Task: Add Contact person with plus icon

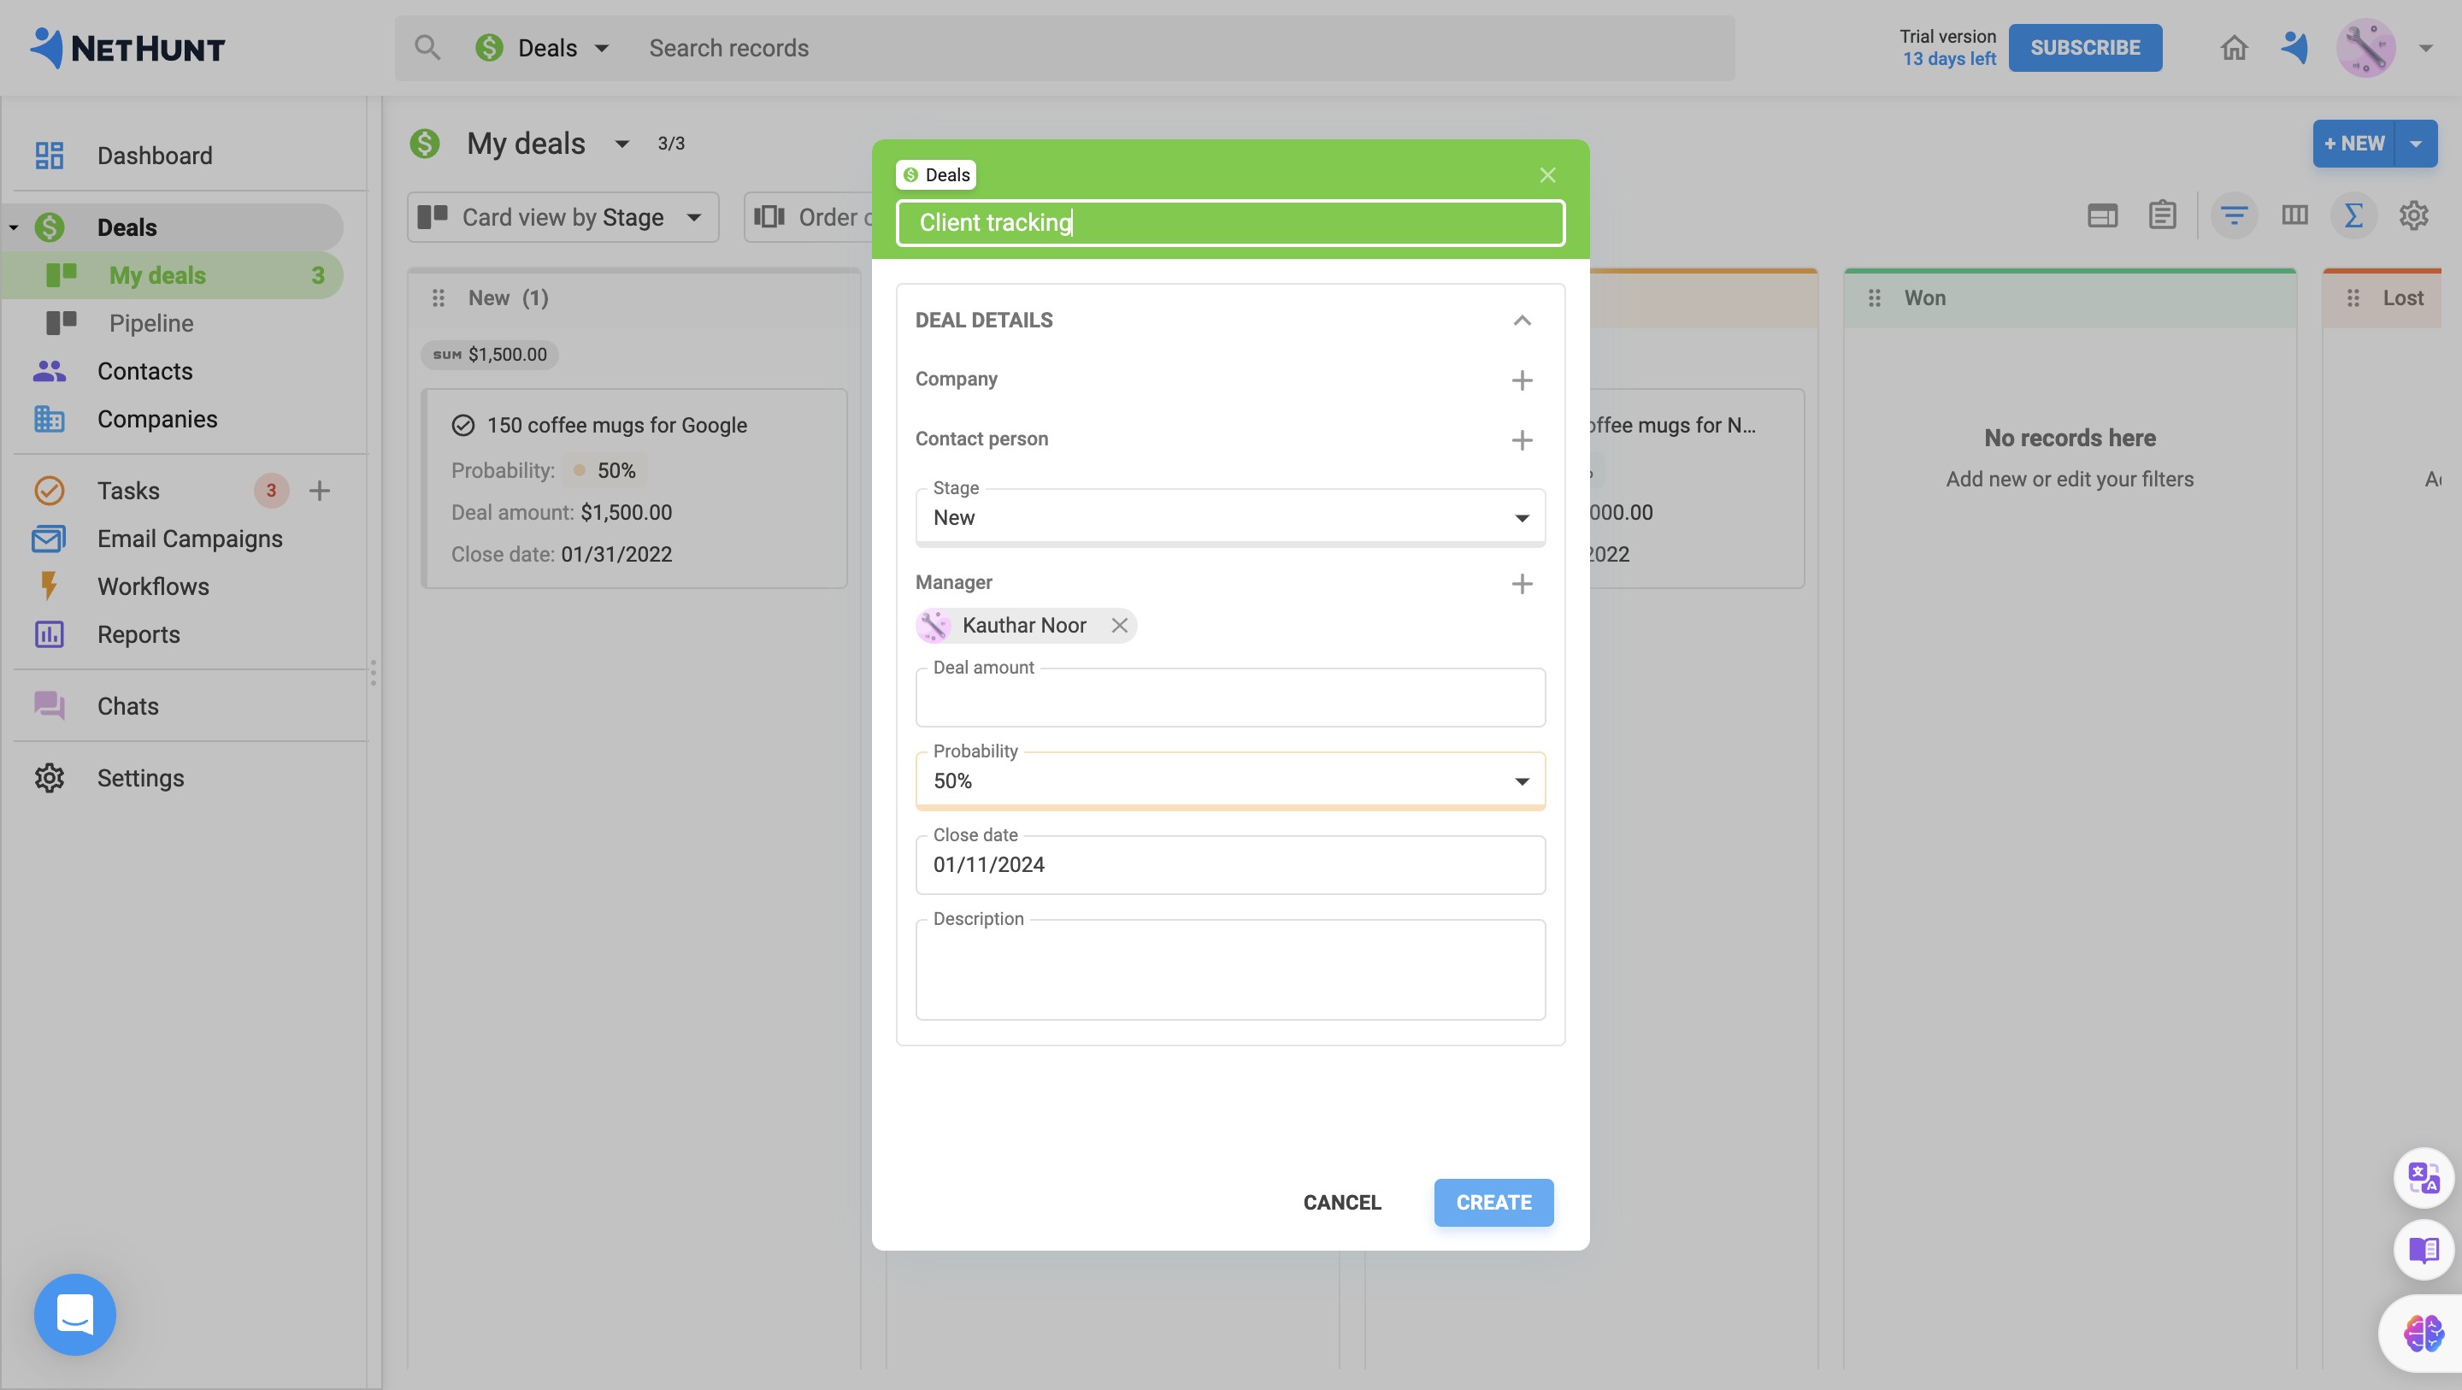Action: click(x=1522, y=439)
